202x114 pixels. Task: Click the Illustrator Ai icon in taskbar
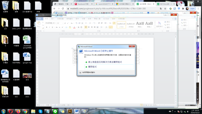(70, 111)
